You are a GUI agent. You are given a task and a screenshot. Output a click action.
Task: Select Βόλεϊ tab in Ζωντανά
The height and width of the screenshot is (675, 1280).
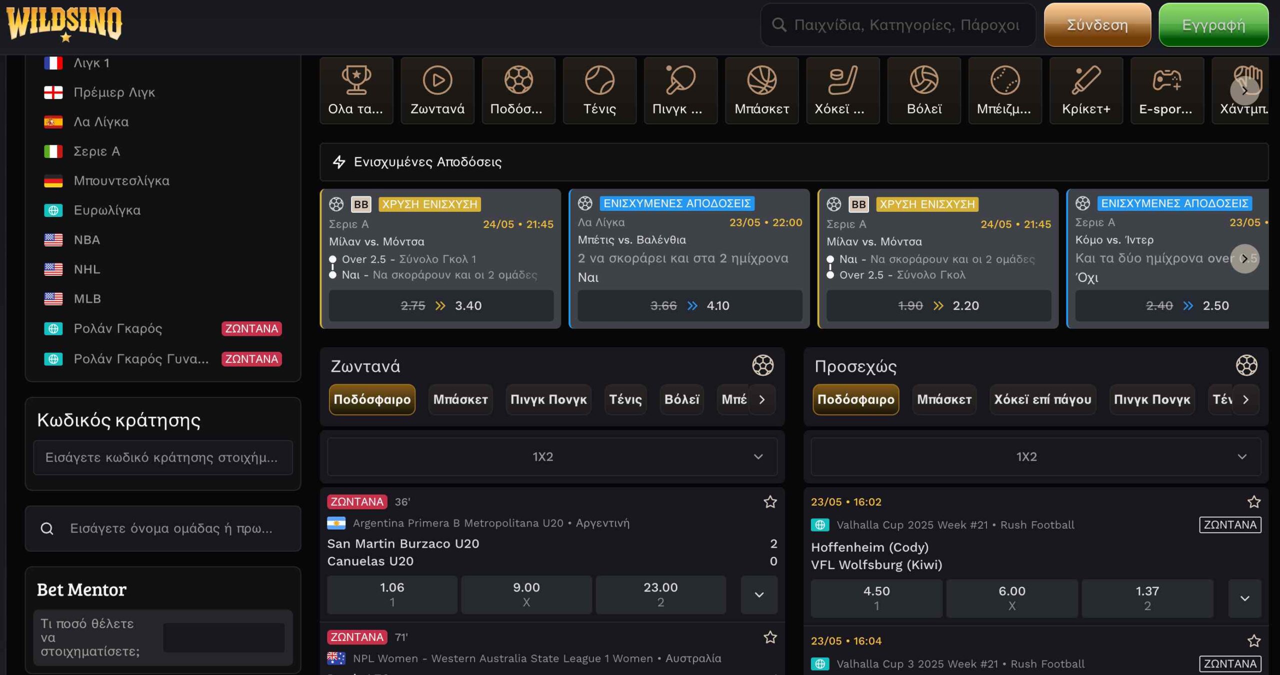(682, 399)
